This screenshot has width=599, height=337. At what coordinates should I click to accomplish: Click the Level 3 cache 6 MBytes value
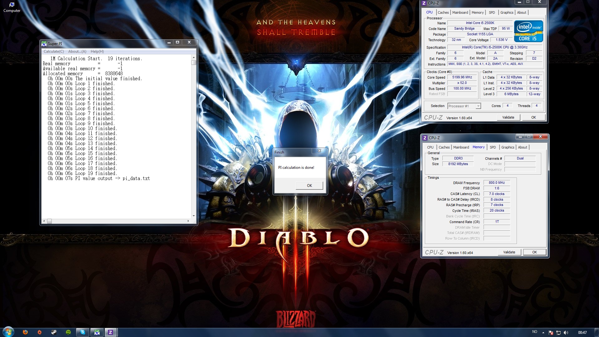[x=511, y=94]
